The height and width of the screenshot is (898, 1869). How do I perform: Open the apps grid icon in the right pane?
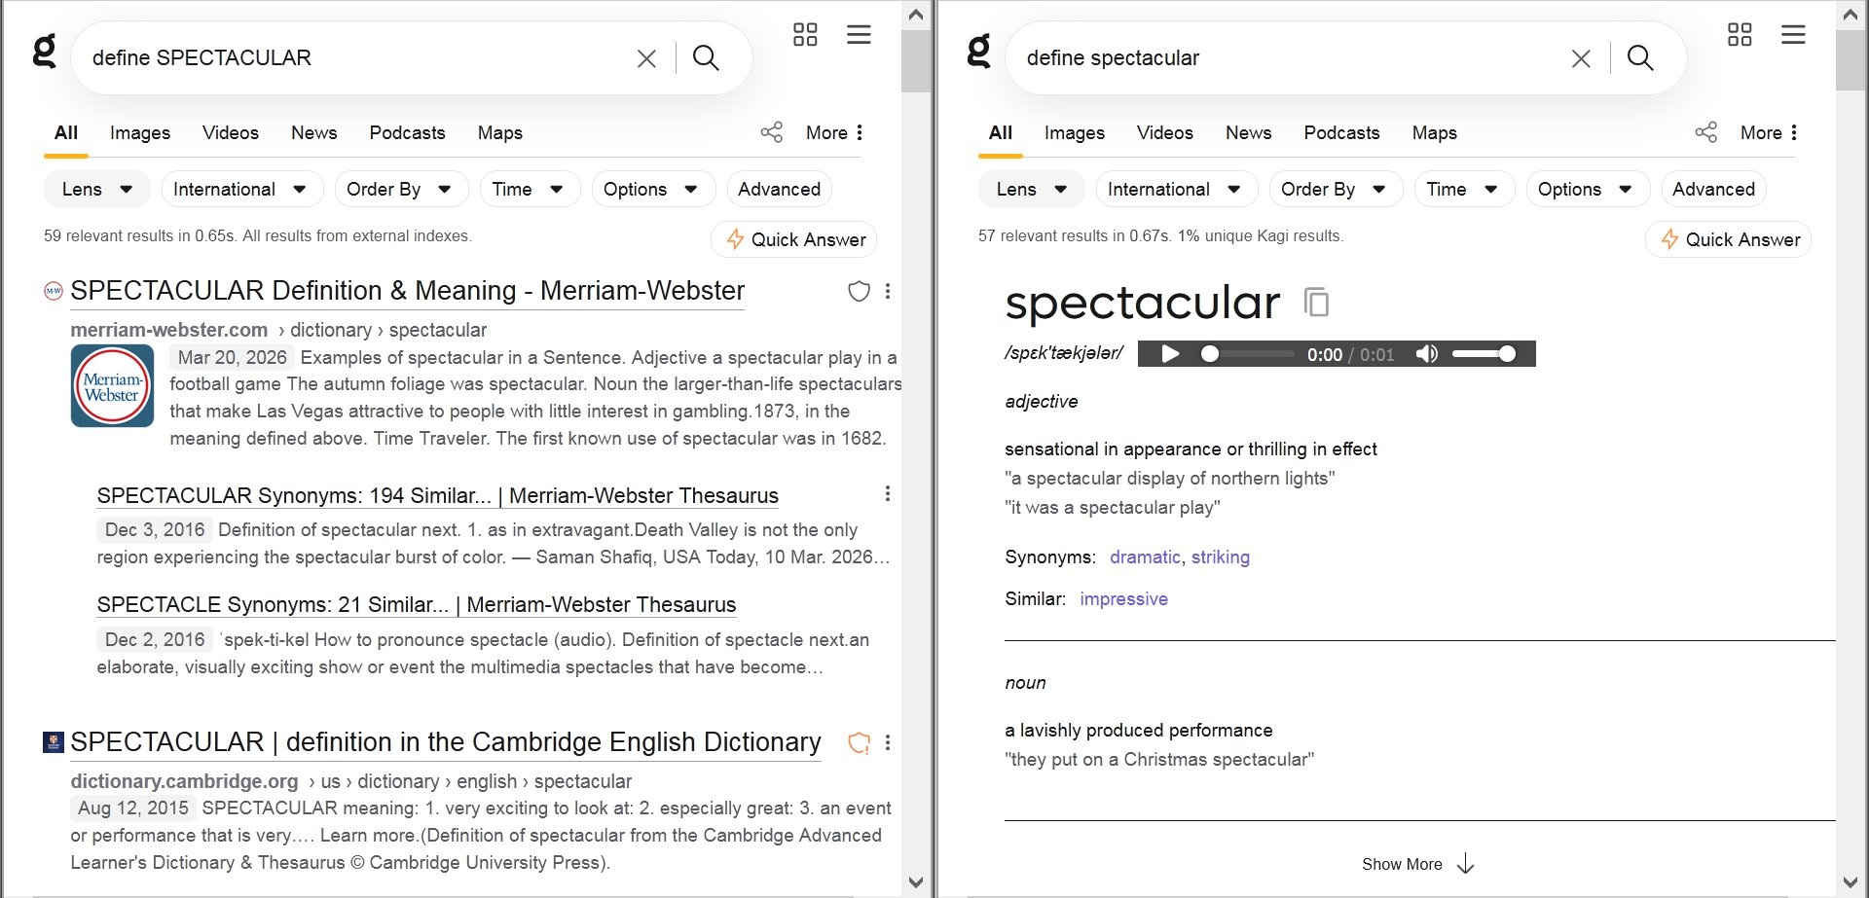coord(1740,34)
